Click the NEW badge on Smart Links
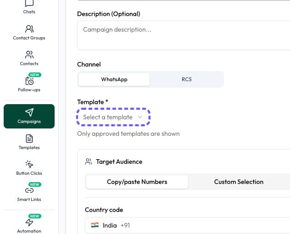 click(x=35, y=184)
